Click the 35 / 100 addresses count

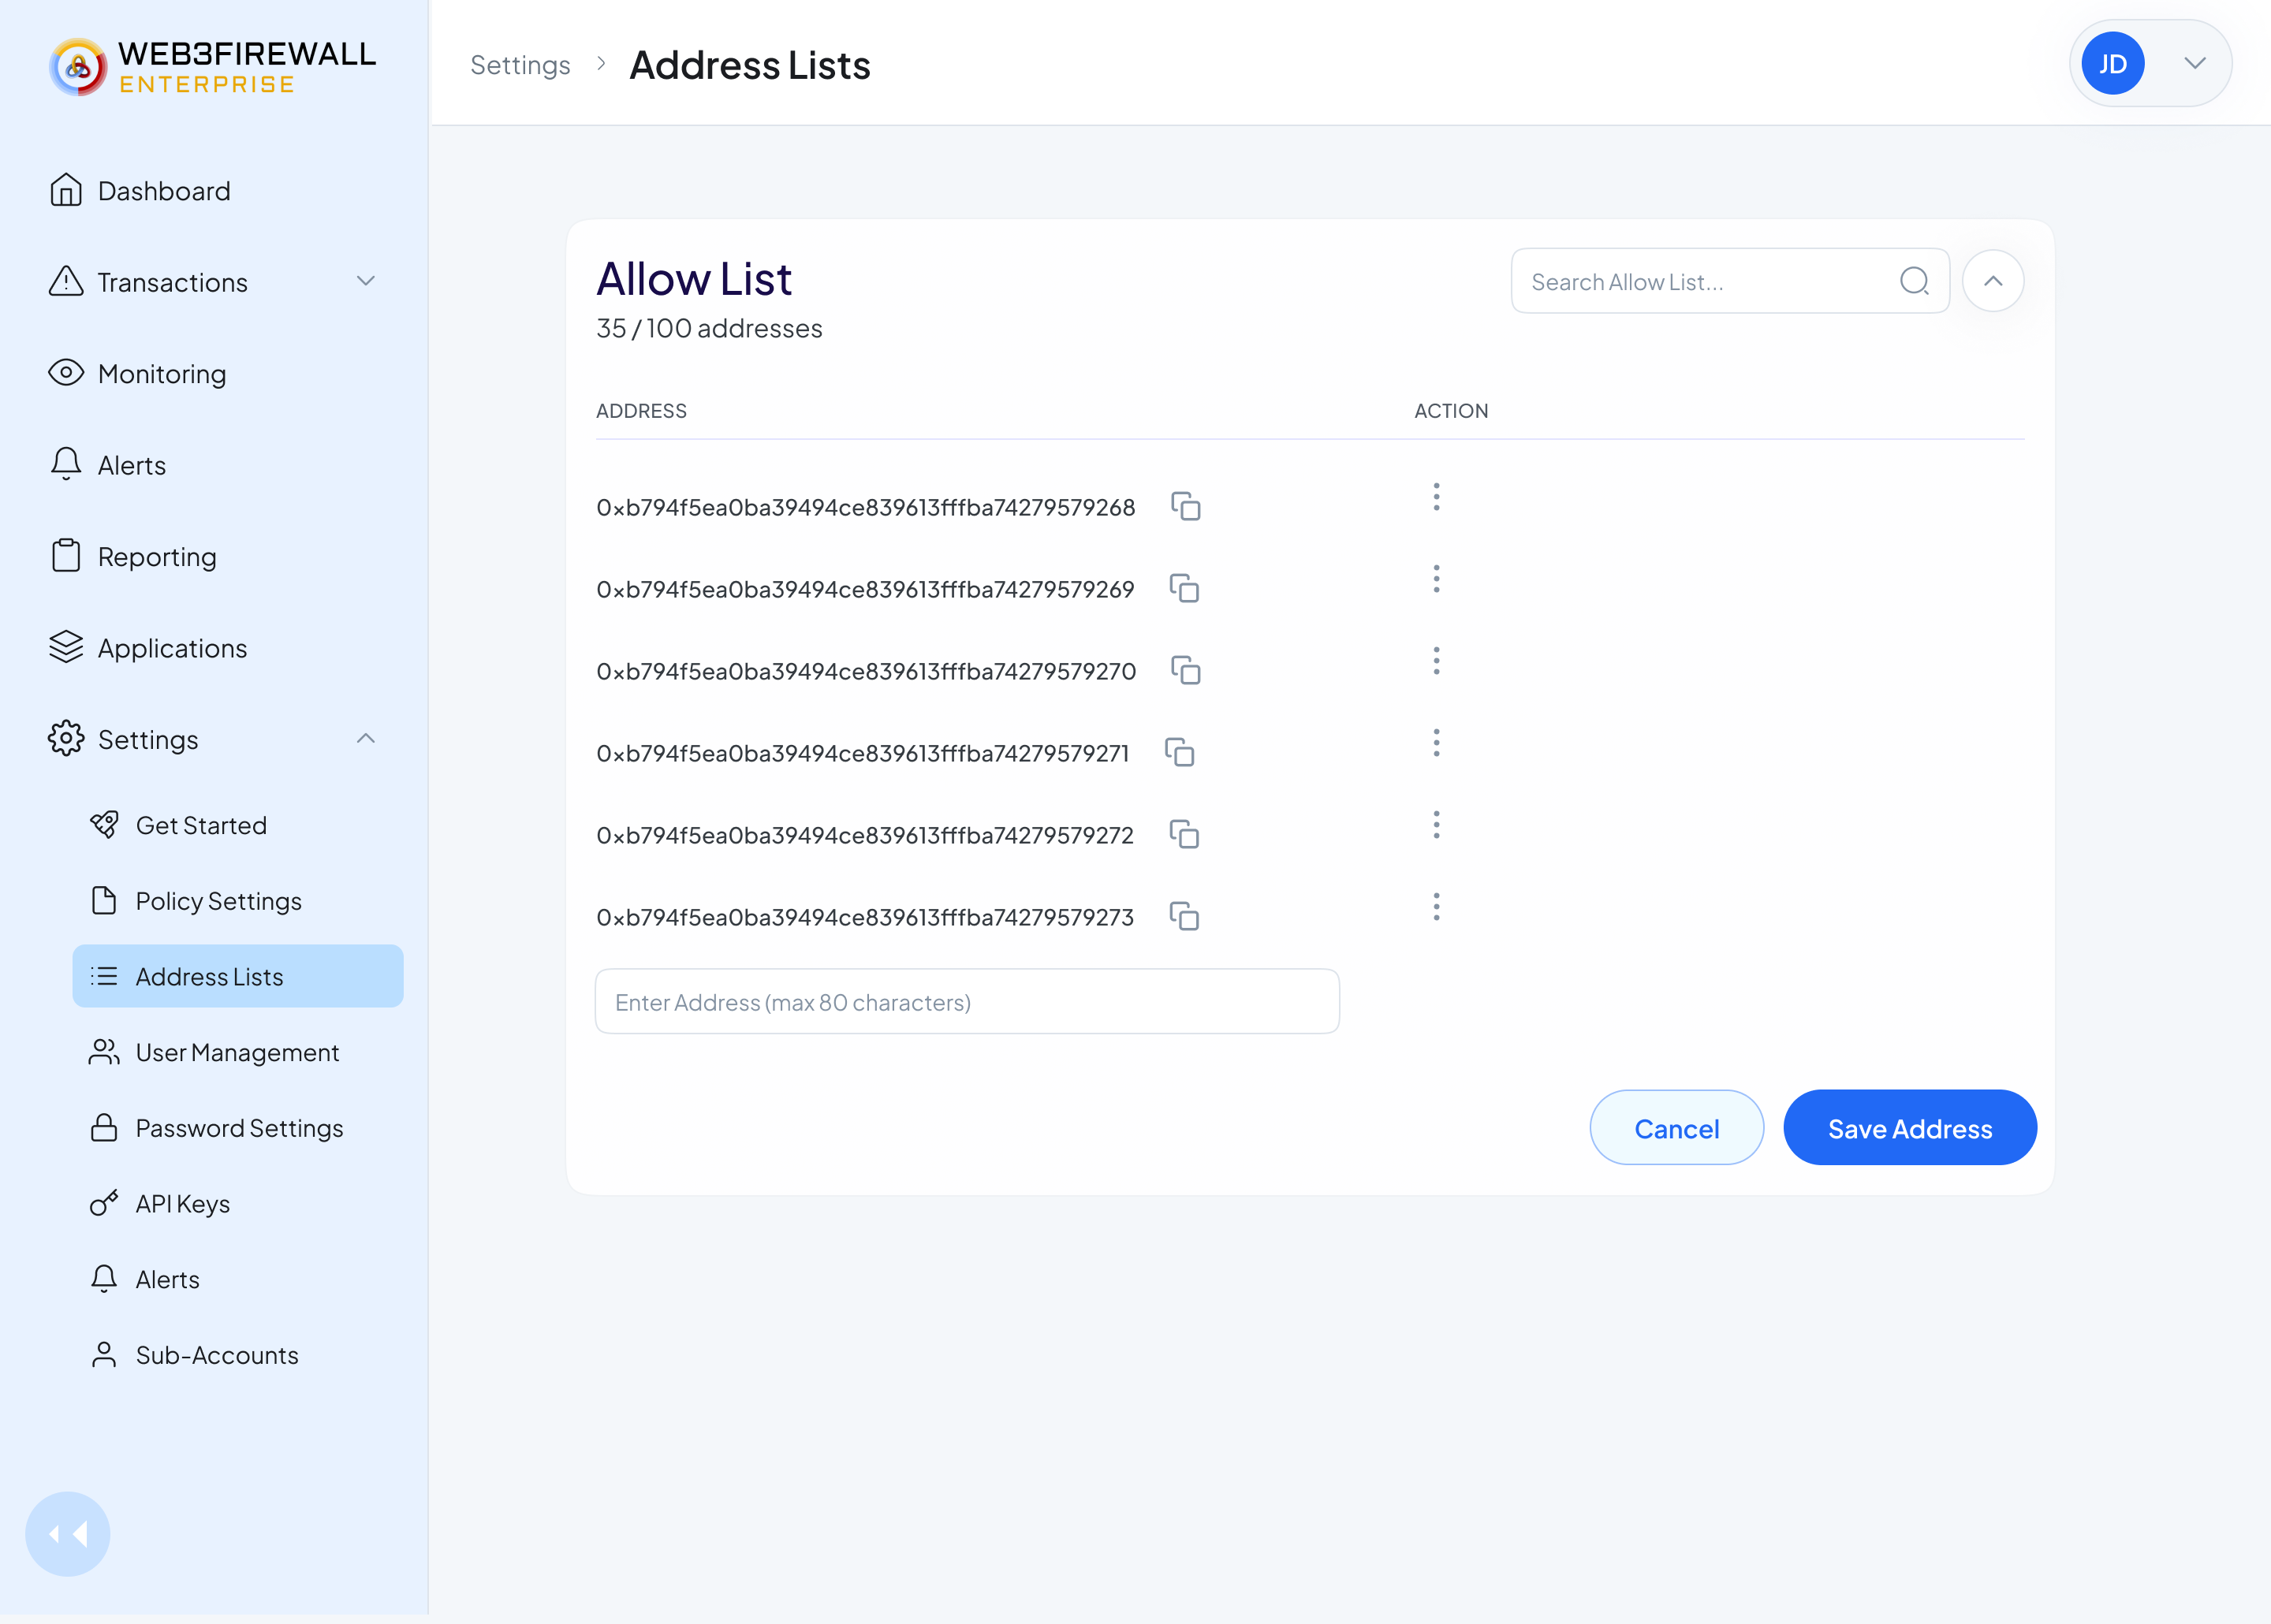click(709, 329)
